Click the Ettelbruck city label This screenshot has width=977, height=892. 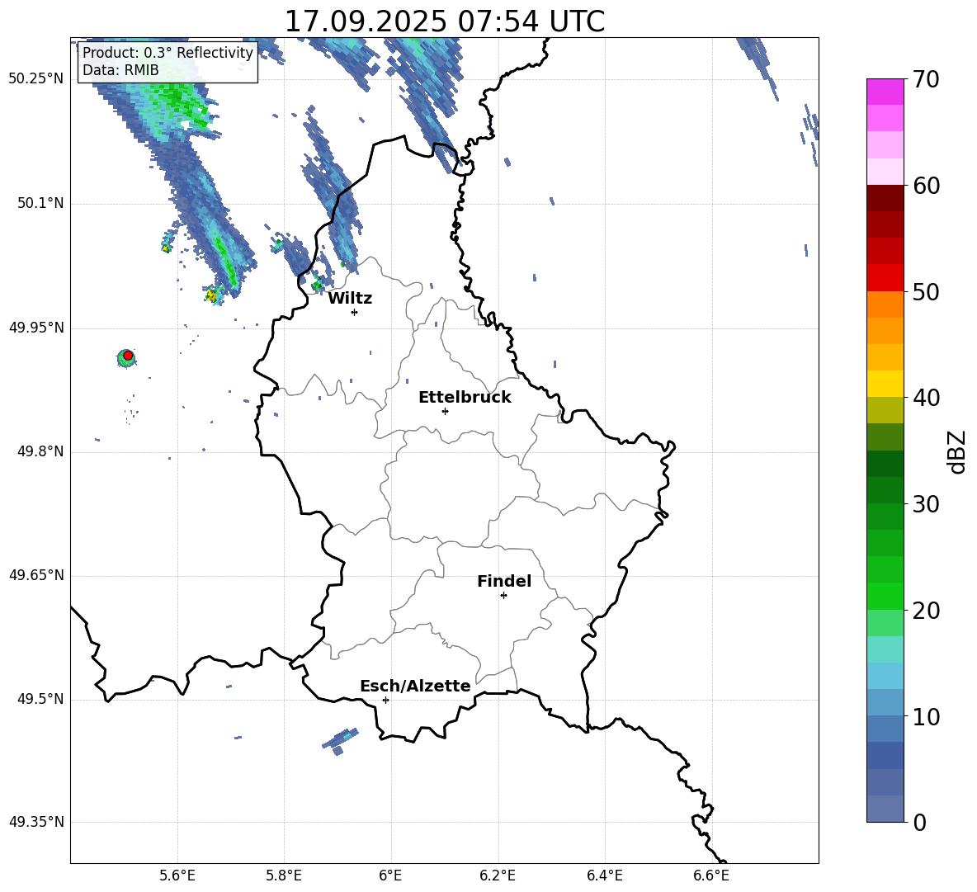tap(465, 398)
